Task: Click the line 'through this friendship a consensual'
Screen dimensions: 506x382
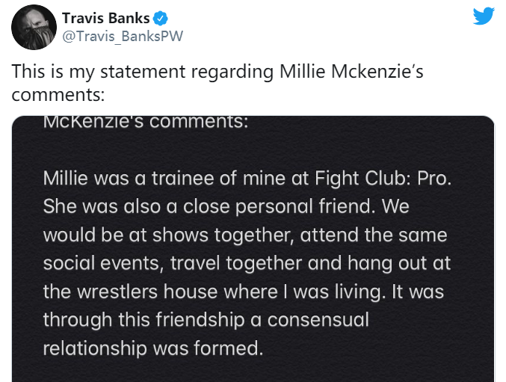Action: pos(206,320)
